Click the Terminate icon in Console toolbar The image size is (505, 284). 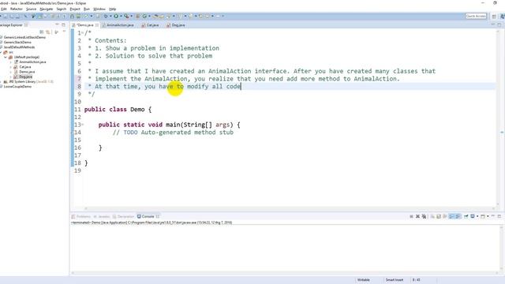pyautogui.click(x=412, y=216)
